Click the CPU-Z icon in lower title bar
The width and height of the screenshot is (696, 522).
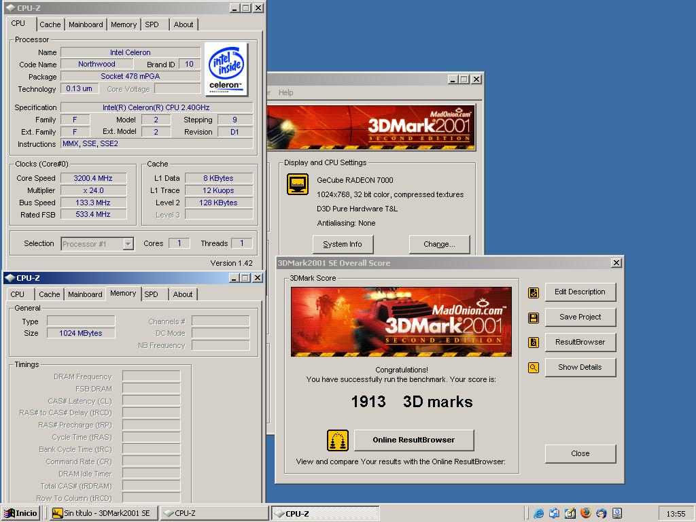10,278
